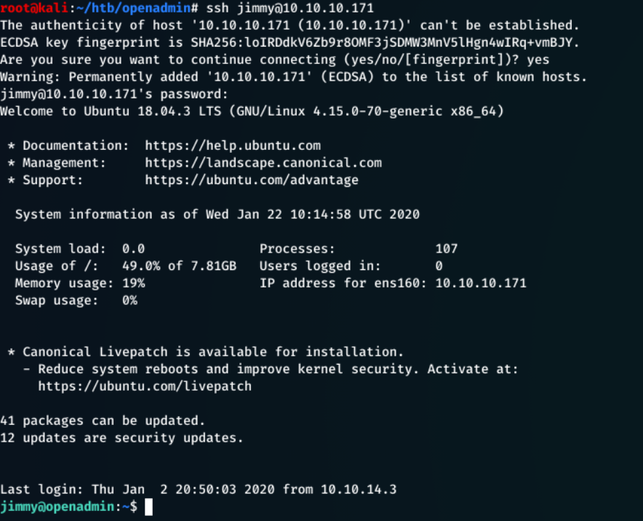Viewport: 643px width, 521px height.
Task: Click the Processes count value 107
Action: (x=447, y=249)
